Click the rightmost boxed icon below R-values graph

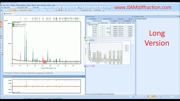tap(94, 66)
